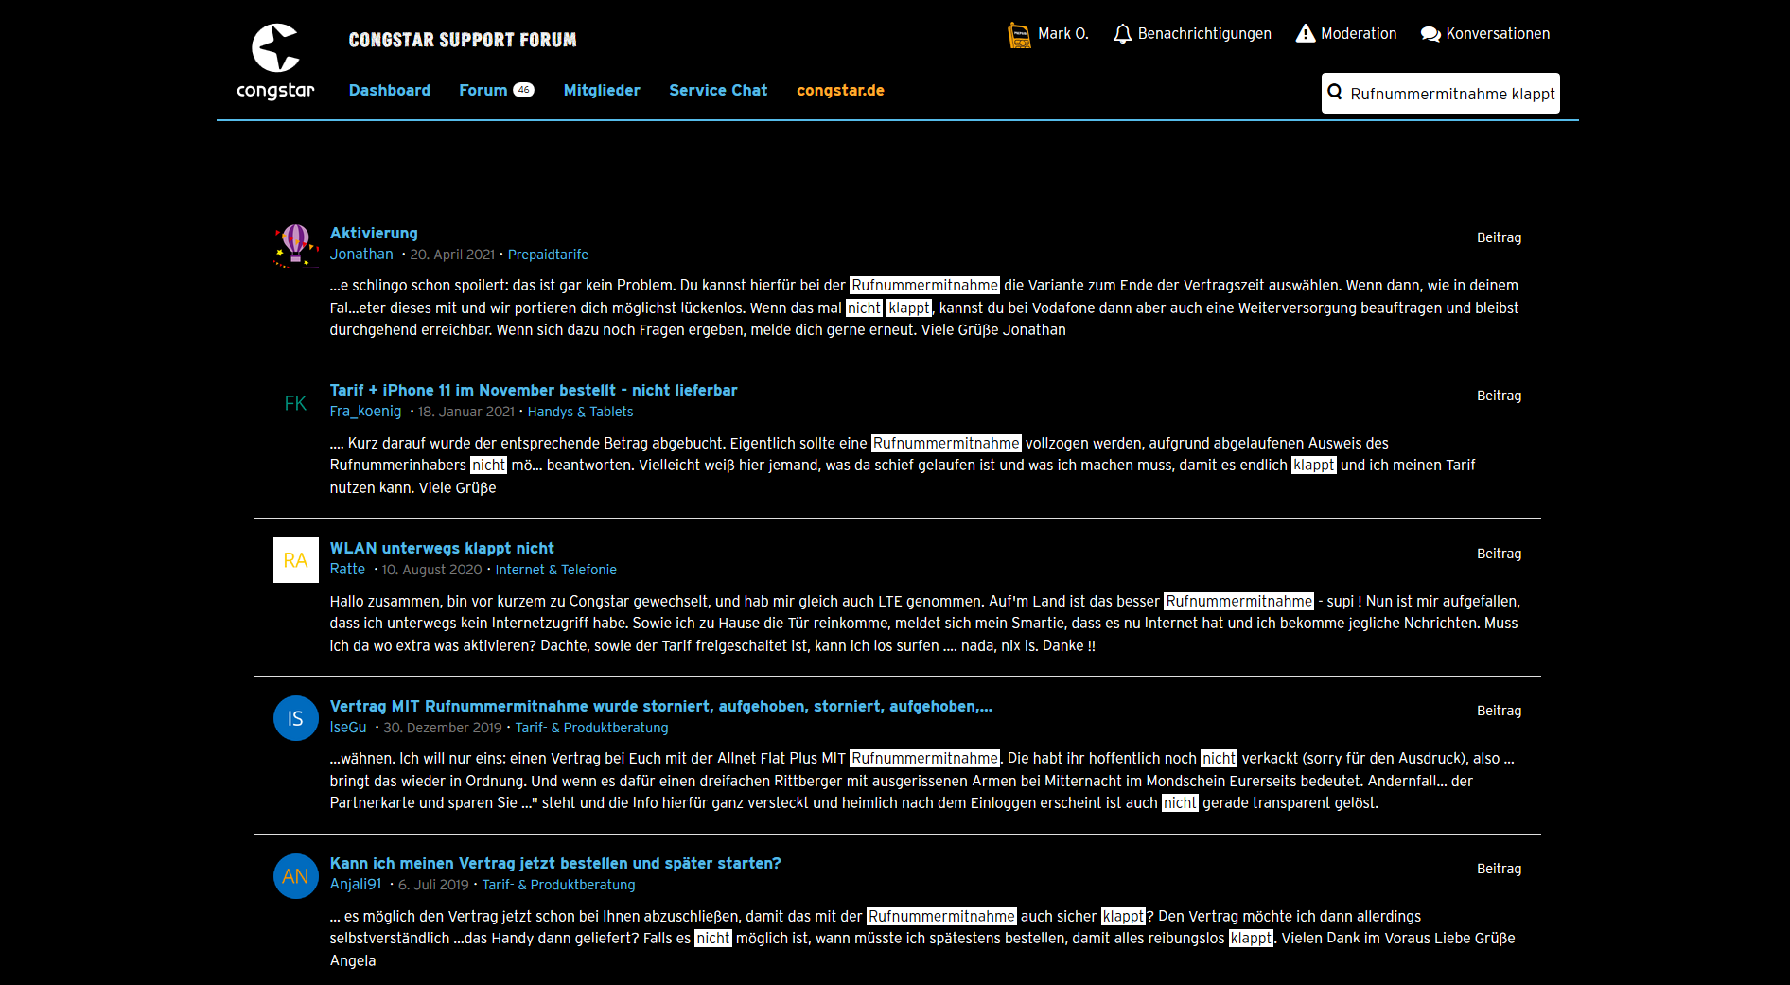This screenshot has width=1790, height=985.
Task: Click date 6. Juli 2019
Action: pyautogui.click(x=433, y=885)
